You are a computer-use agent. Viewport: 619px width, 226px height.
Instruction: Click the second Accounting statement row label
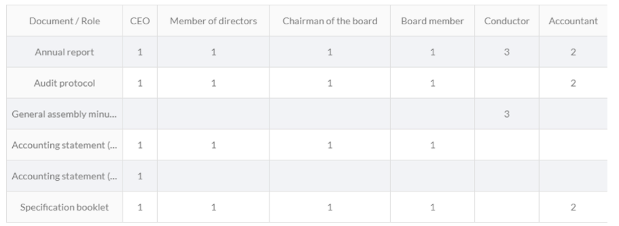(x=64, y=176)
